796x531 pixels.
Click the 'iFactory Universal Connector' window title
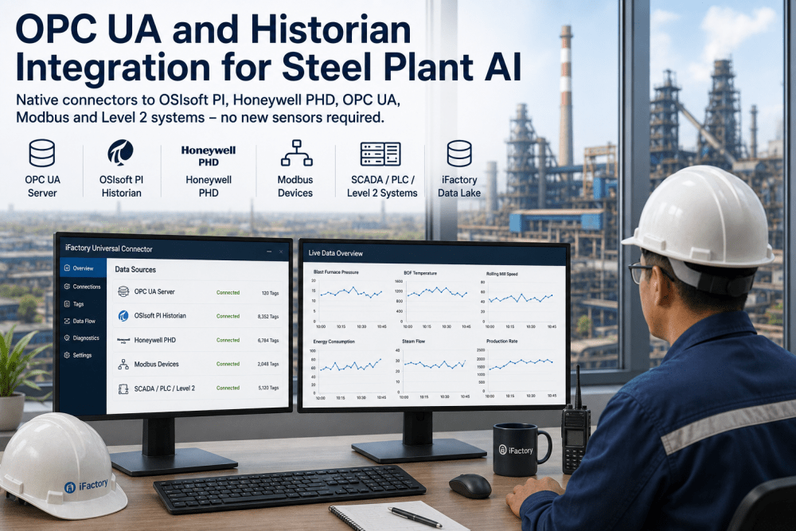[x=108, y=248]
